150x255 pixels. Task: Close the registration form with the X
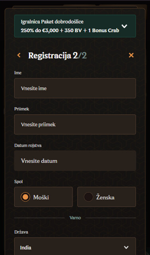coord(131,55)
